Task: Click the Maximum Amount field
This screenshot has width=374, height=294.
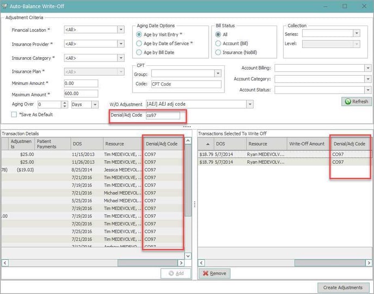Action: (80, 94)
